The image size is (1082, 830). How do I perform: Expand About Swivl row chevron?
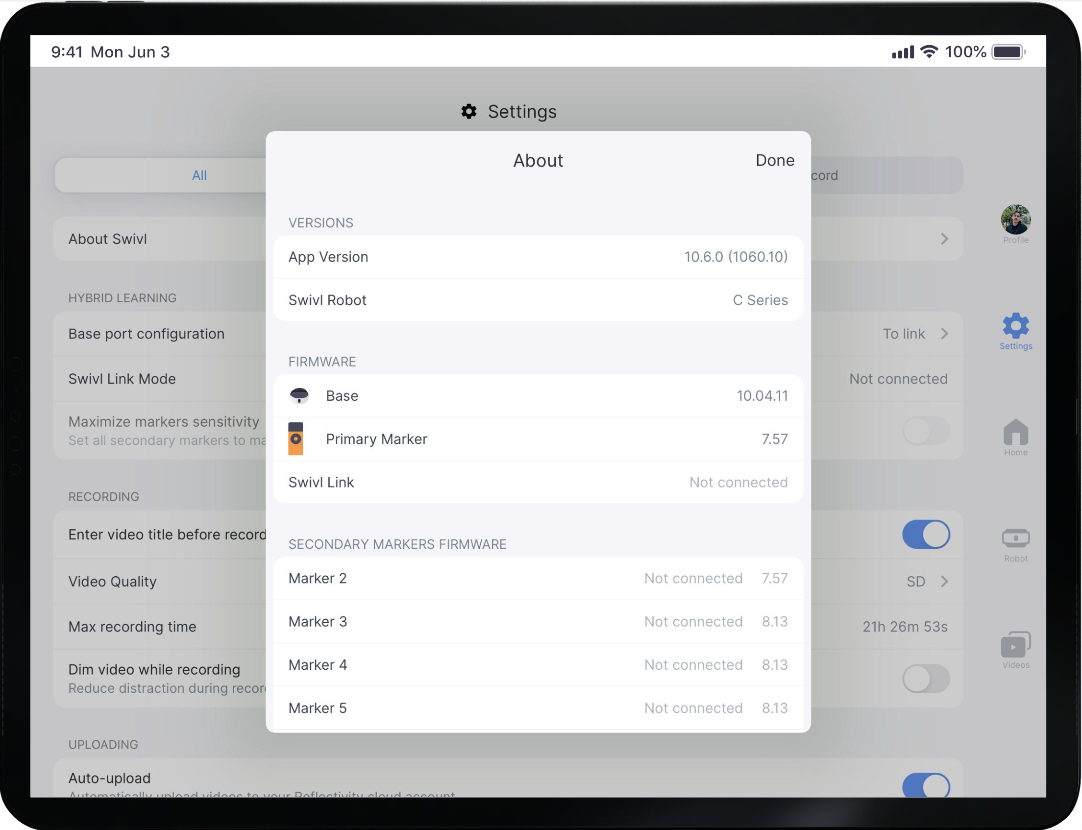pos(944,239)
